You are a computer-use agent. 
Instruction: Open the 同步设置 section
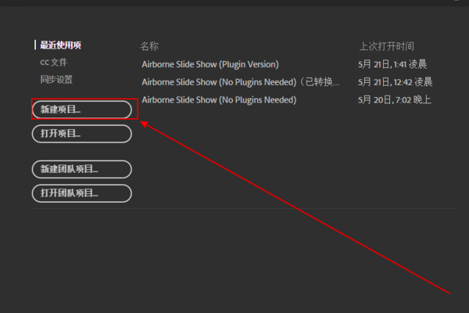point(56,79)
